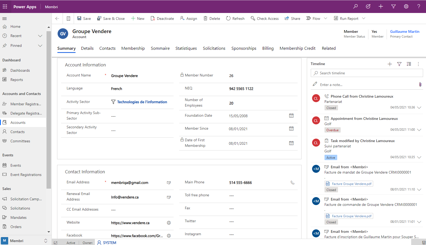Screen dimensions: 426x245
Task: Click the email icon beside membriqa@gmail.com
Action: (x=169, y=183)
